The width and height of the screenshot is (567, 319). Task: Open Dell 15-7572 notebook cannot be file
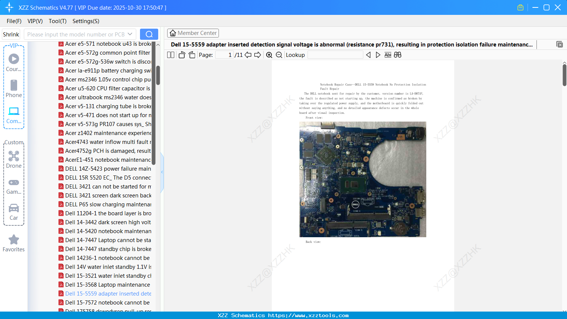(105, 303)
